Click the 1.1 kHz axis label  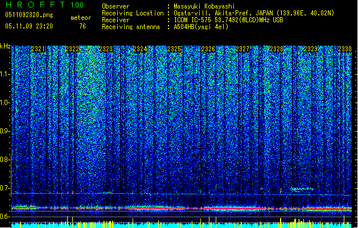coord(5,74)
